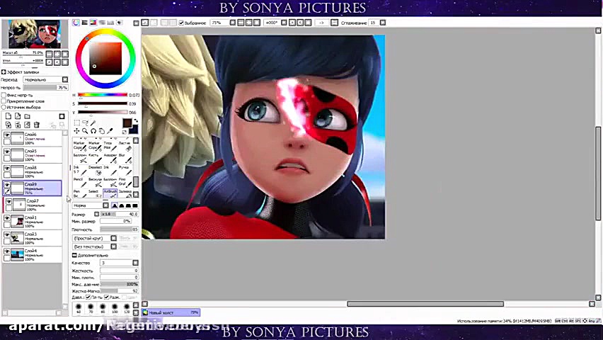The image size is (603, 340).
Task: Click the hue H color slider
Action: [103, 94]
